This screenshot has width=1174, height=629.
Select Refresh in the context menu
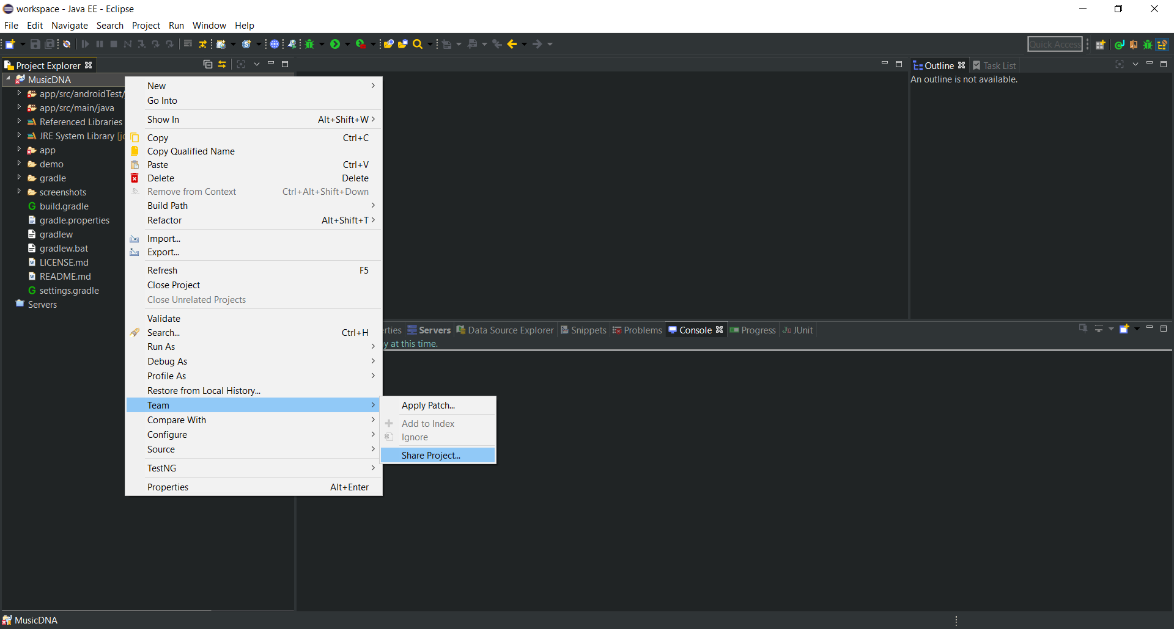tap(253, 270)
